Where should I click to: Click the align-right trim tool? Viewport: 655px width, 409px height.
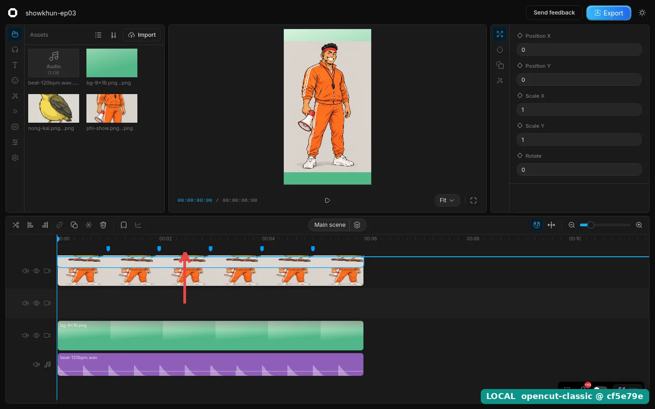tap(45, 225)
